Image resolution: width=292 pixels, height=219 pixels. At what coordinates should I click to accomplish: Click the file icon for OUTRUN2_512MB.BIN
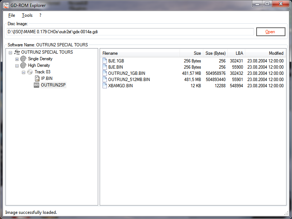coord(105,79)
